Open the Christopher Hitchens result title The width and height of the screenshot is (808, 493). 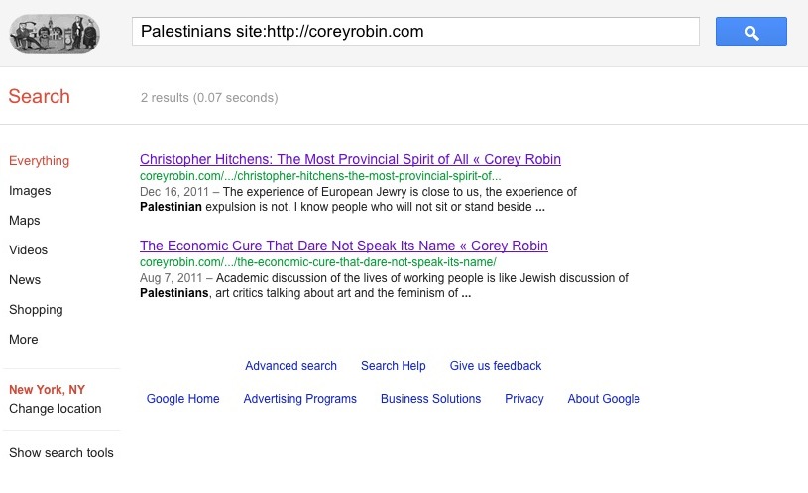tap(350, 159)
